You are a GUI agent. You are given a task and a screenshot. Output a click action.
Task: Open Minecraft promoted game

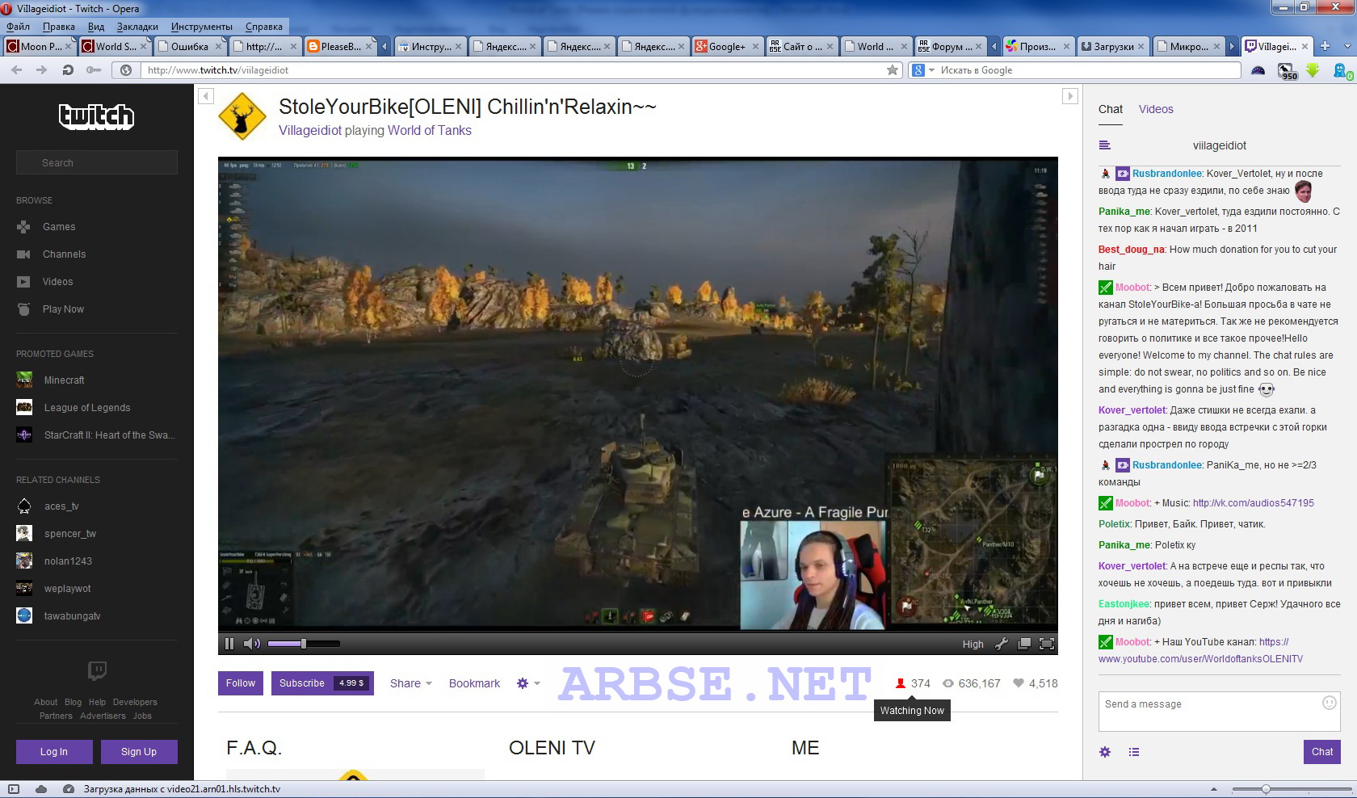(x=64, y=380)
